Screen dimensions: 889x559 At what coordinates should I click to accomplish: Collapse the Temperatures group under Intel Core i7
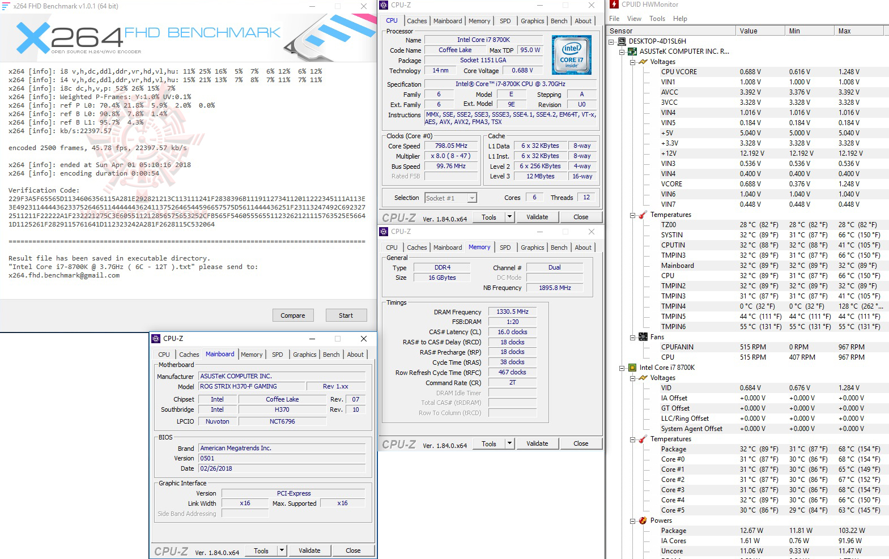click(x=632, y=439)
